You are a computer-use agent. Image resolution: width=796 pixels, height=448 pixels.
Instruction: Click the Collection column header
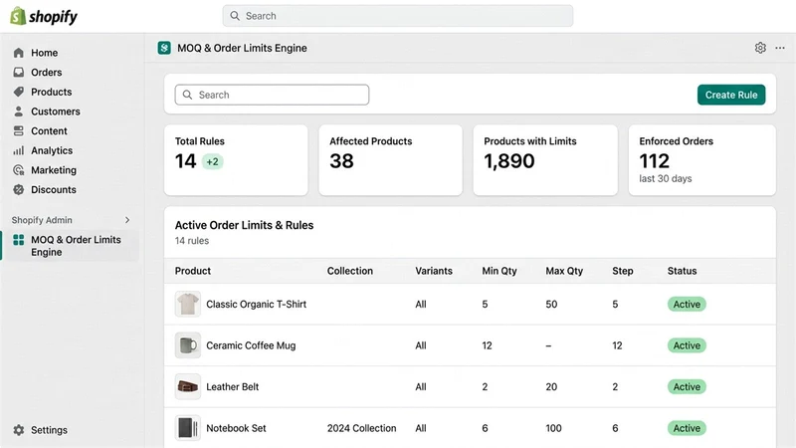pos(350,271)
